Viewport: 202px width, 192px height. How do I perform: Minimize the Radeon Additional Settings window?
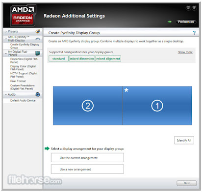coord(188,8)
